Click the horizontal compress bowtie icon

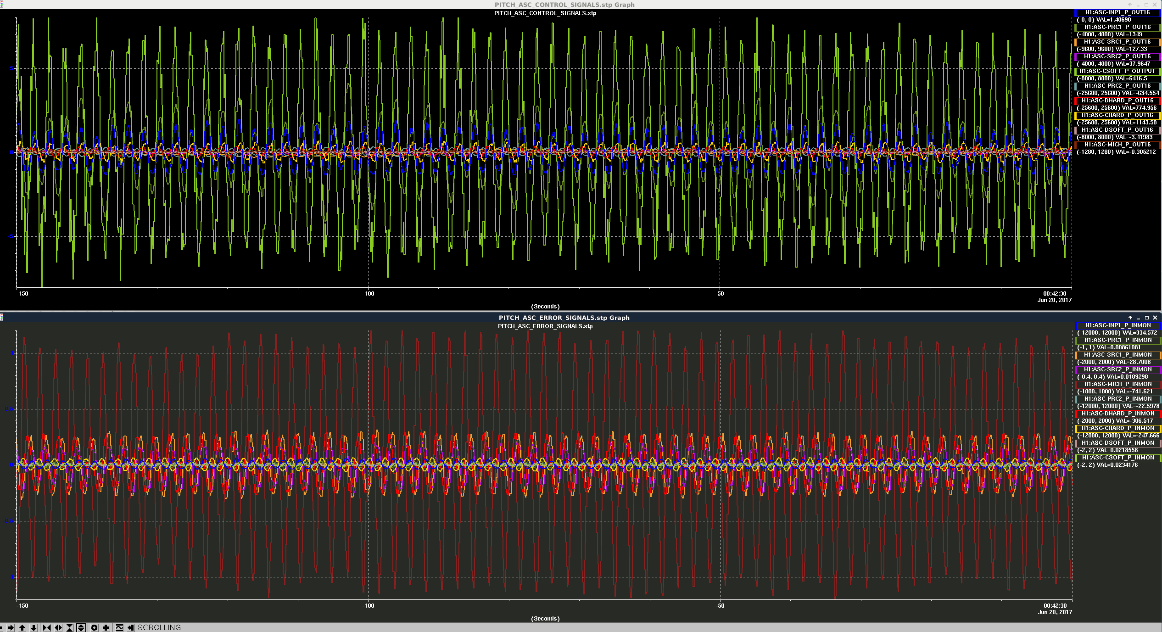pyautogui.click(x=47, y=627)
